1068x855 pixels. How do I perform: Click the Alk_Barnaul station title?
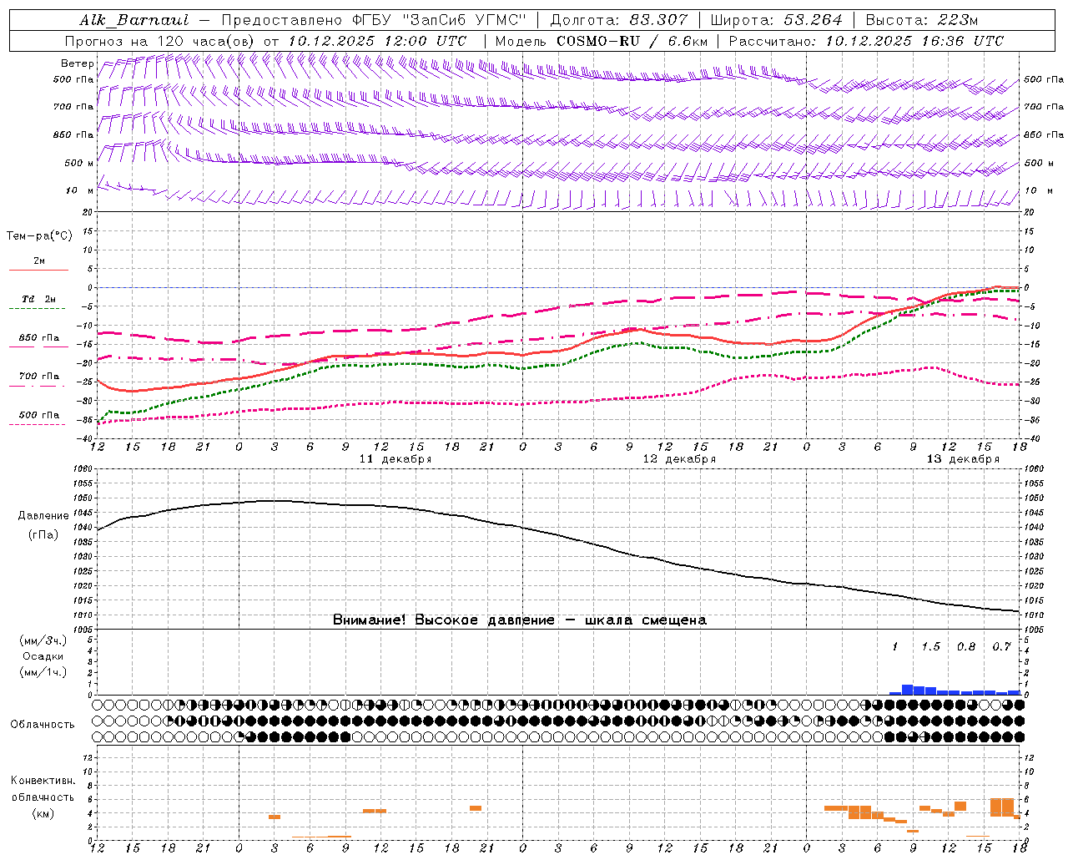point(134,20)
